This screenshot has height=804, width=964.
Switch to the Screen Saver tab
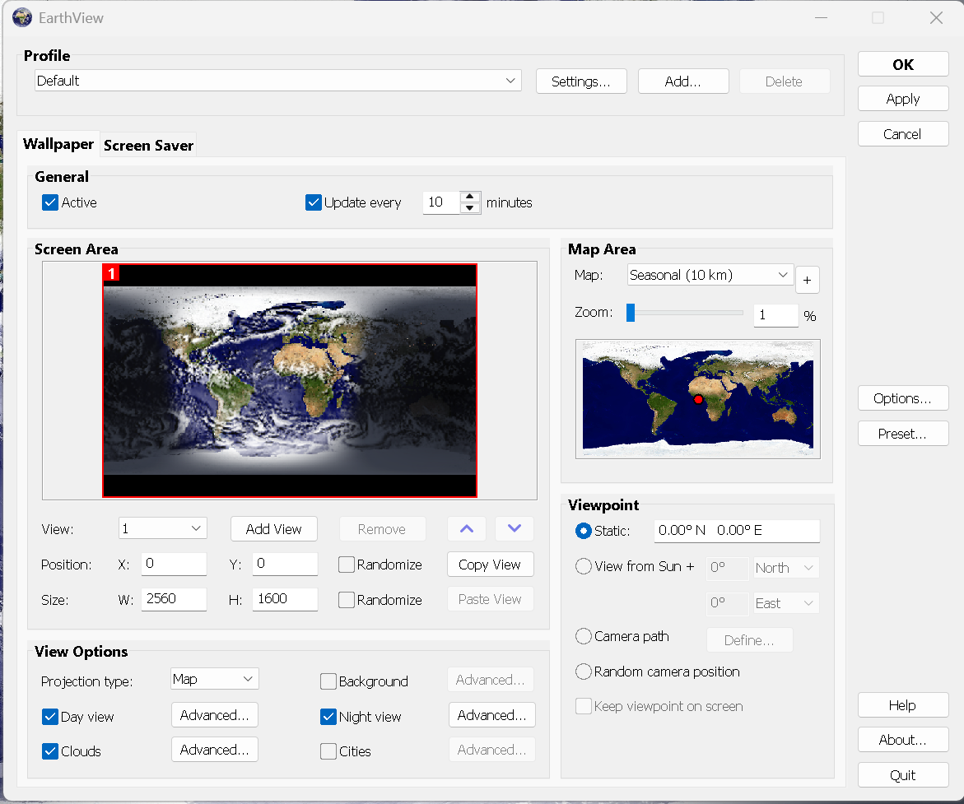148,145
